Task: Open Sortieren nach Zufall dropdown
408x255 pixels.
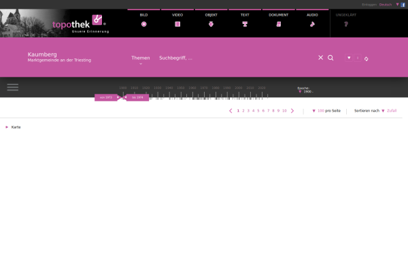Action: pos(390,111)
